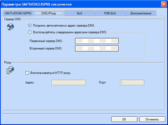Switch to the UMTS/EDGE/GPRS tab
The height and width of the screenshot is (125, 168).
click(x=18, y=14)
